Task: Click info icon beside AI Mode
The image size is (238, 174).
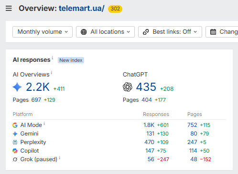Action: pos(44,124)
